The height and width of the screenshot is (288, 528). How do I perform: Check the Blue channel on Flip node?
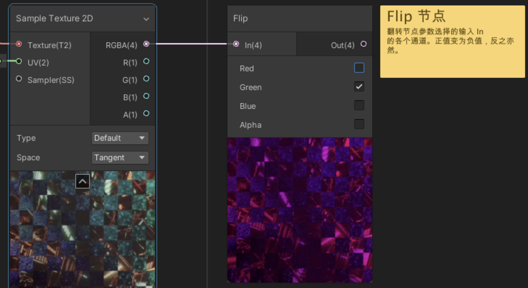pyautogui.click(x=359, y=105)
